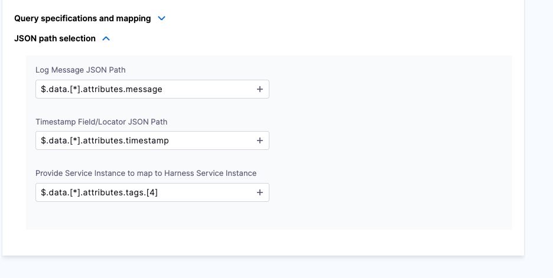Viewport: 553px width, 278px height.
Task: Click the plus icon in Service Instance field
Action: [259, 192]
